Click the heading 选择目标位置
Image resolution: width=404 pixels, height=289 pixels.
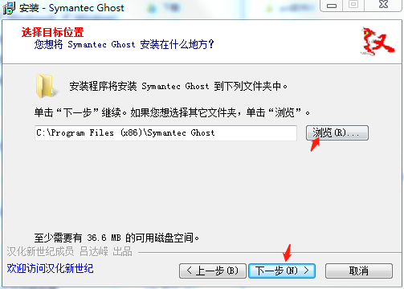52,32
